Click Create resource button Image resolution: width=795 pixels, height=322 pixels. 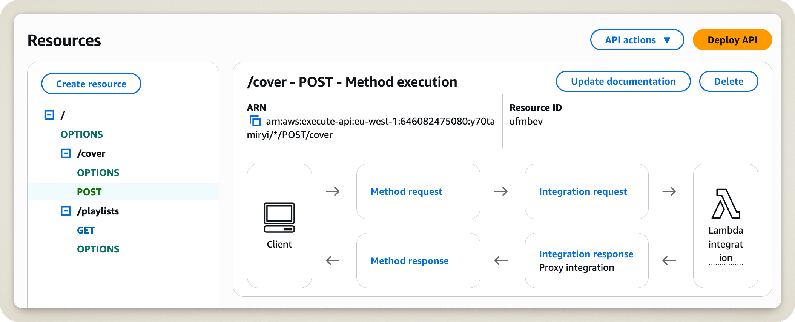91,84
